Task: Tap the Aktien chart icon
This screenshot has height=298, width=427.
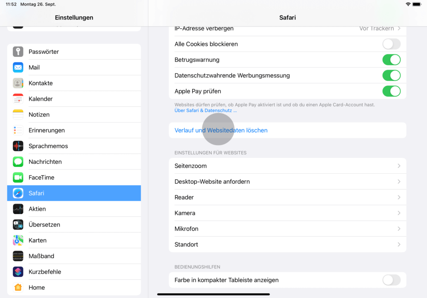Action: (18, 209)
